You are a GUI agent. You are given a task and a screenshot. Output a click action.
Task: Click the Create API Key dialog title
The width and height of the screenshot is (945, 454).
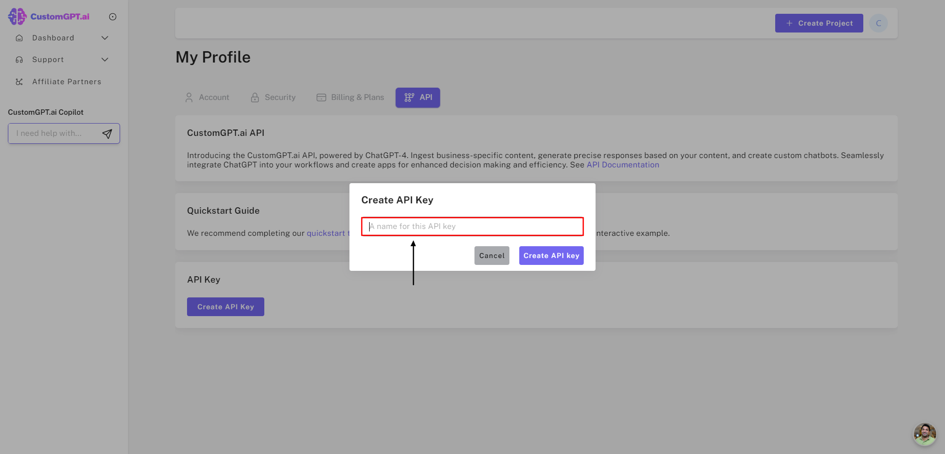click(397, 200)
